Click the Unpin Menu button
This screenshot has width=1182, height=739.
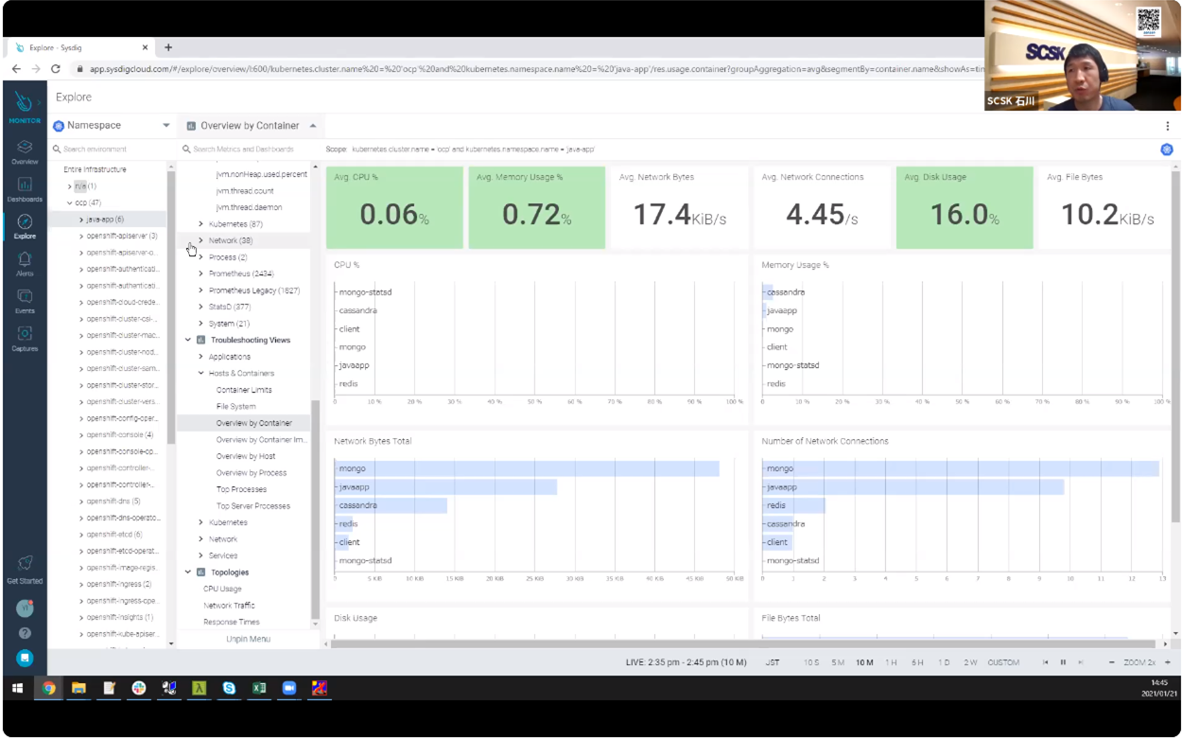(248, 639)
